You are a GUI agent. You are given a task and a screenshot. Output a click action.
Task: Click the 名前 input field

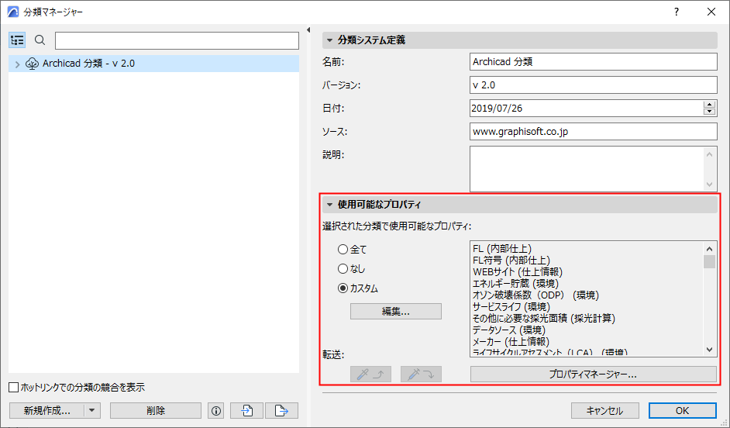point(593,61)
